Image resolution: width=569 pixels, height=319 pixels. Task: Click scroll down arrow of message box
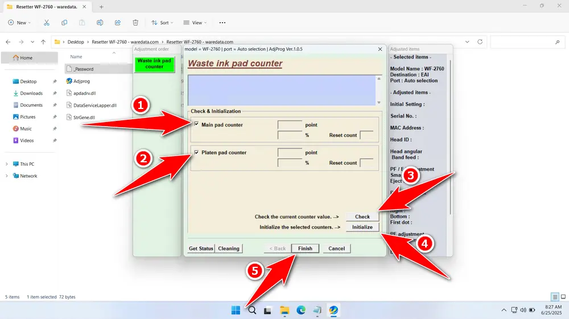click(379, 103)
